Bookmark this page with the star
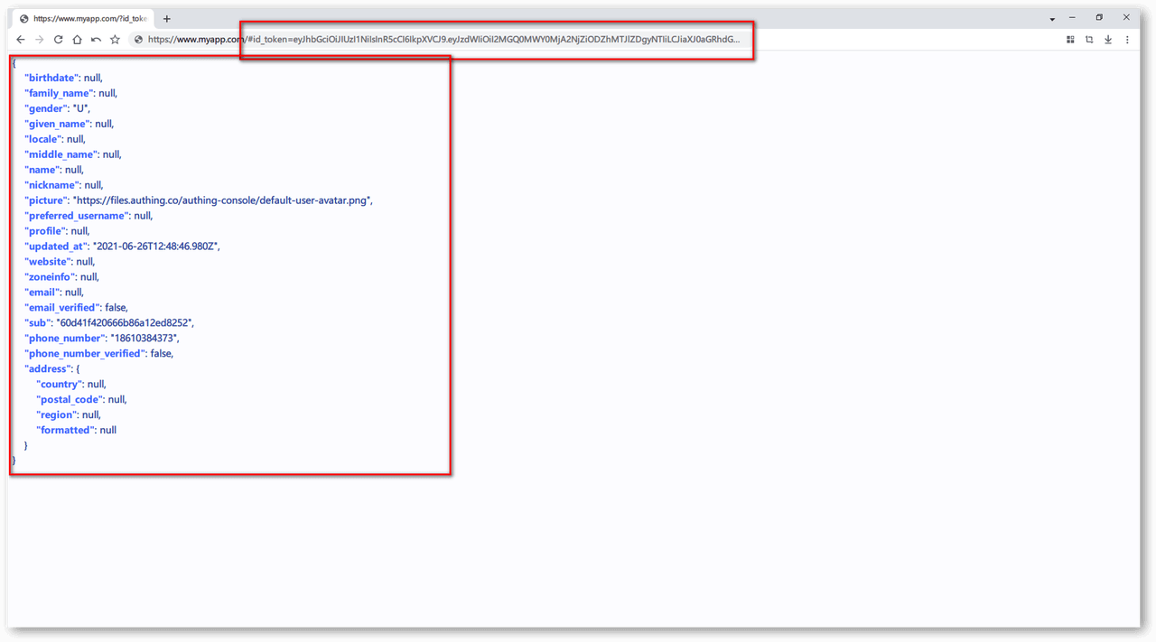The height and width of the screenshot is (642, 1156). (x=115, y=40)
